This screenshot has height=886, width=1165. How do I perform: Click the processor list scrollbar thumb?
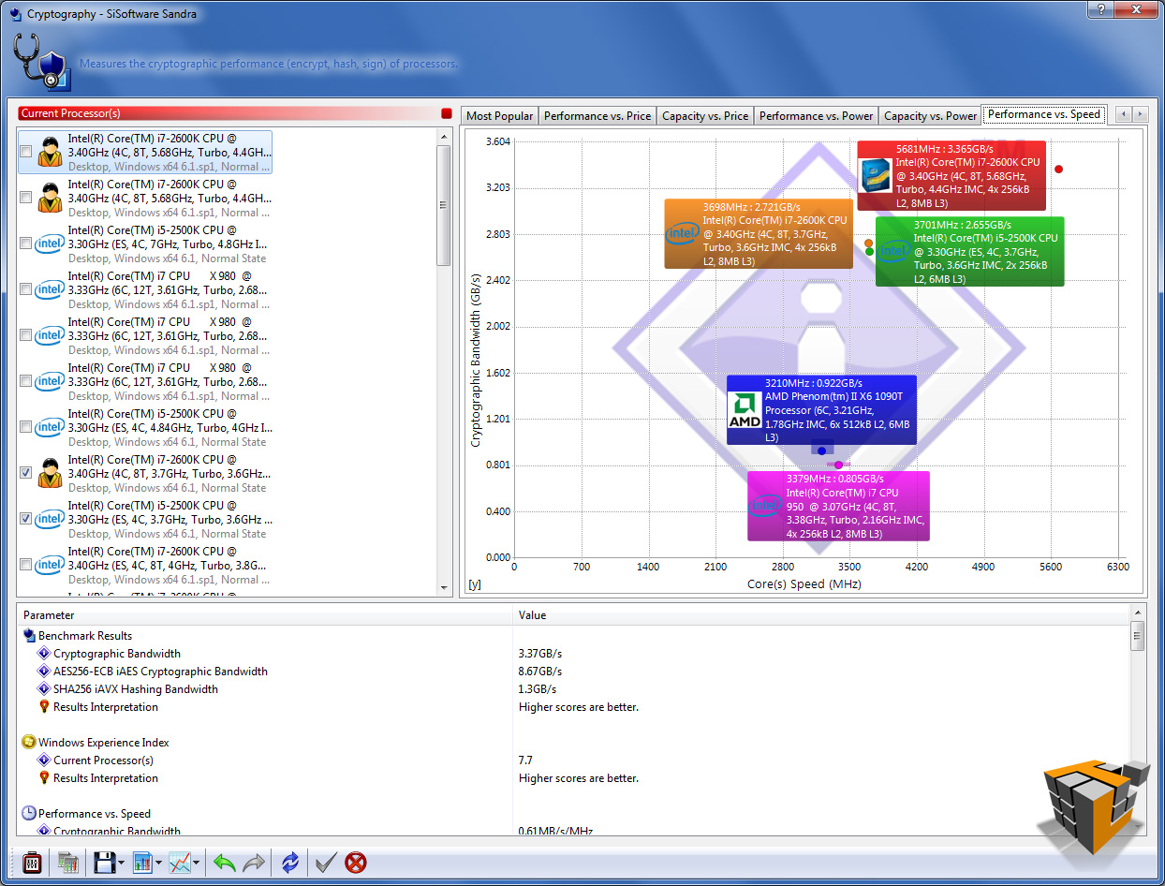tap(445, 206)
